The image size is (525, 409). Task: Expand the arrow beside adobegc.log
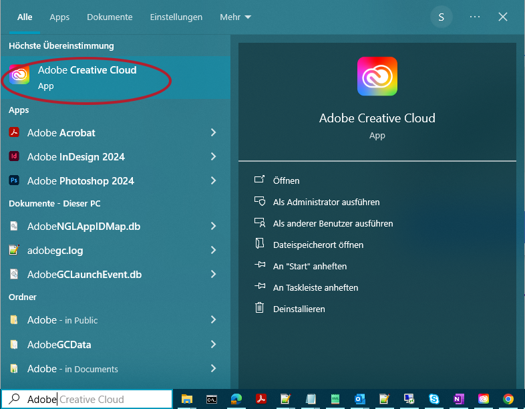[214, 251]
